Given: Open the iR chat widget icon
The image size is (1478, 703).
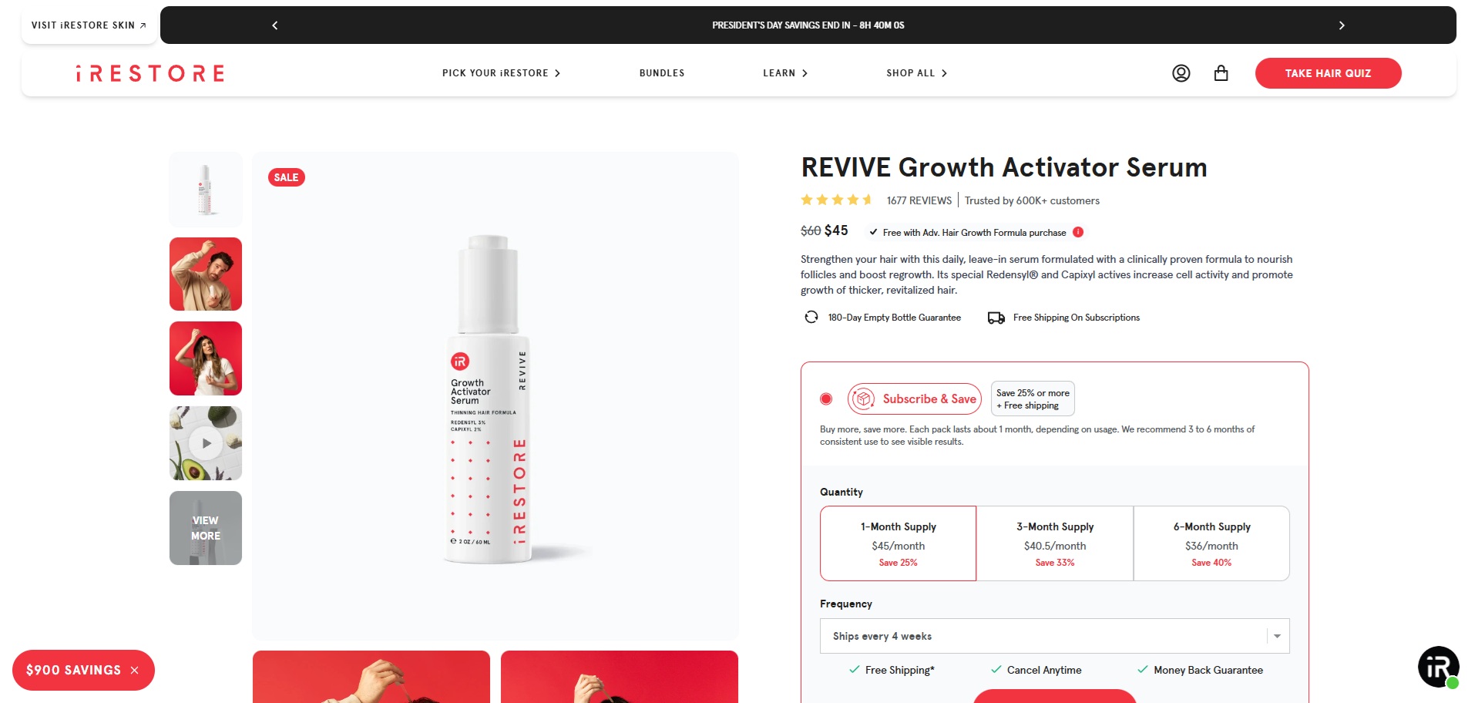Looking at the screenshot, I should [1438, 666].
